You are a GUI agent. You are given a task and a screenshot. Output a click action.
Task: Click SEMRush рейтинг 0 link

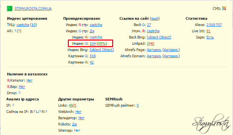(138, 105)
